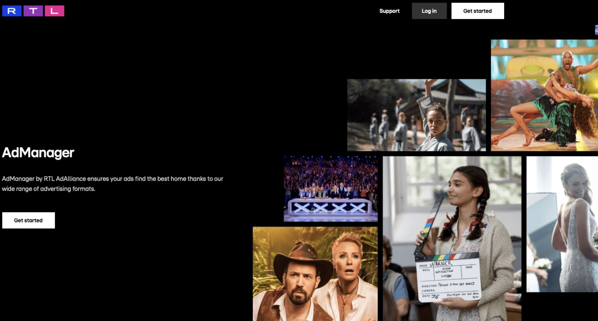Viewport: 598px width, 321px height.
Task: Click the pink L logo block
Action: click(54, 11)
